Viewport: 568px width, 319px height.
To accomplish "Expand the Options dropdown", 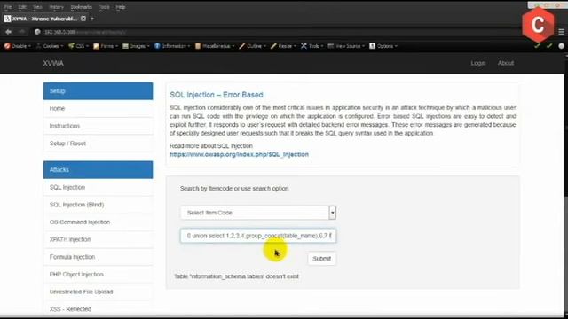I will [383, 46].
